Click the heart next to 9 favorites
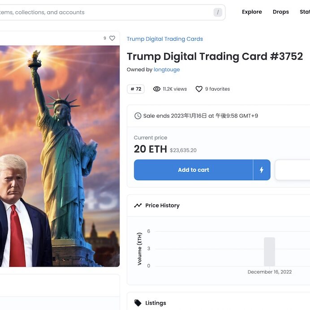 tap(199, 89)
